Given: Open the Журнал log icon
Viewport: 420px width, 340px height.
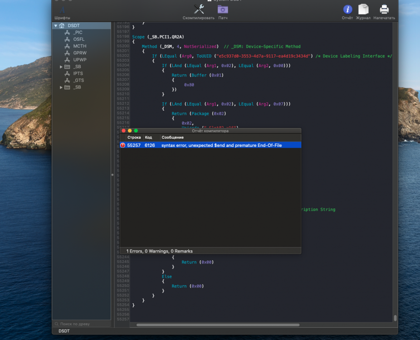Looking at the screenshot, I should 363,10.
